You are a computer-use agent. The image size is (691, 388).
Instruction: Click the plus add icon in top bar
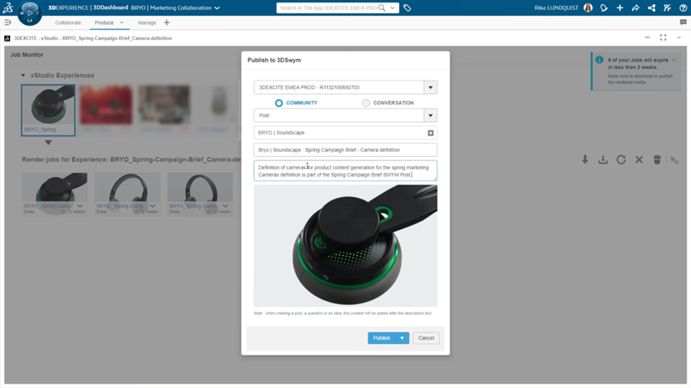coord(619,8)
